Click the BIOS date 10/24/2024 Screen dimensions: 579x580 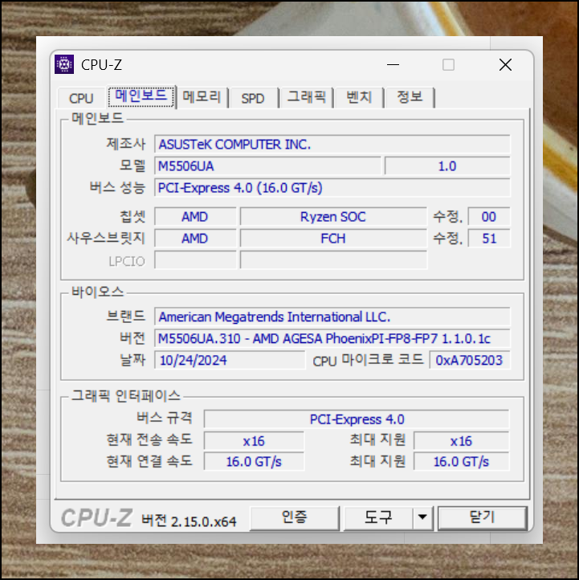click(230, 360)
